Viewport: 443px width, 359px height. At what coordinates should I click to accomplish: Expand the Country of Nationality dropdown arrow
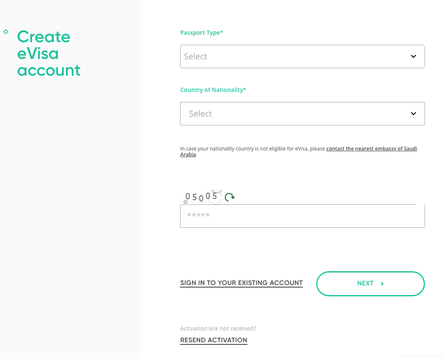click(413, 114)
